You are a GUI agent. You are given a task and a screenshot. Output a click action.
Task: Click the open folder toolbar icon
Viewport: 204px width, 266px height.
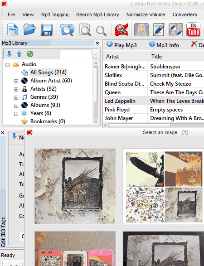click(30, 29)
